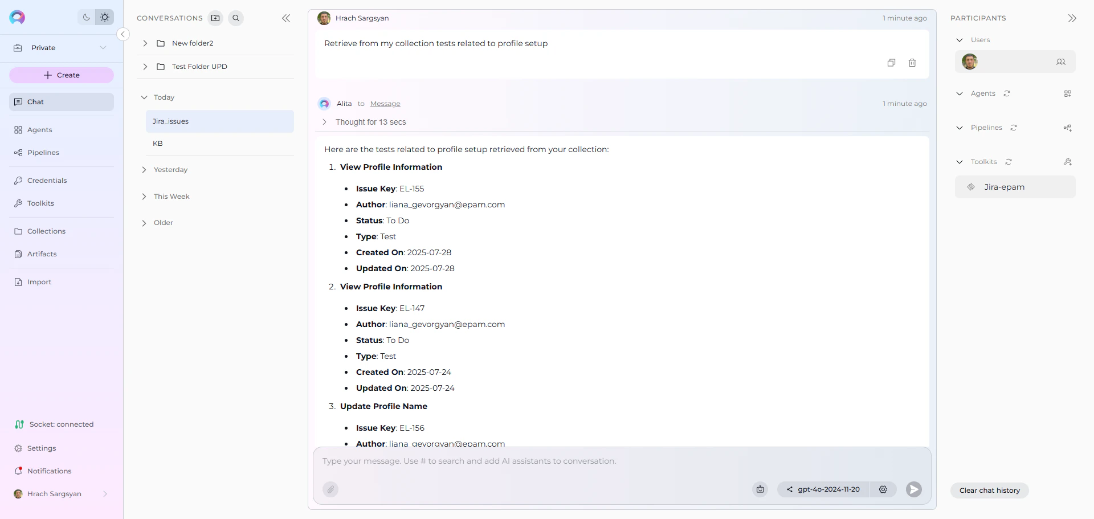Open conversation search with the magnifier icon

point(236,18)
